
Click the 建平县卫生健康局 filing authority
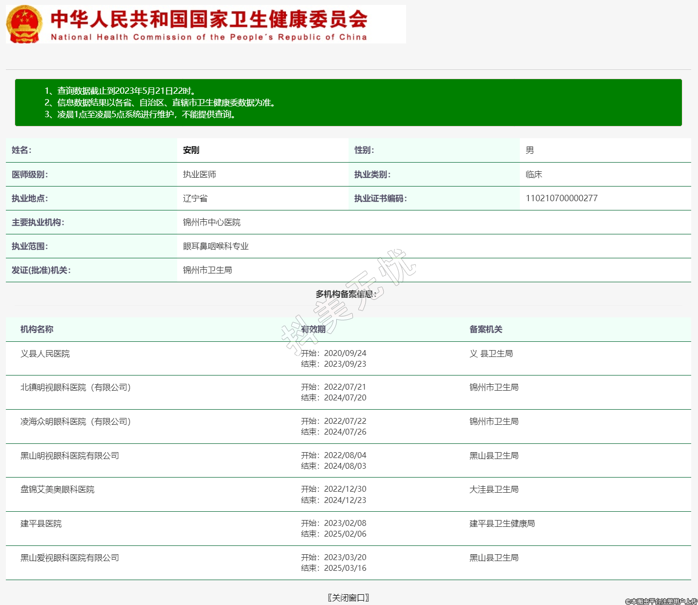pos(502,524)
